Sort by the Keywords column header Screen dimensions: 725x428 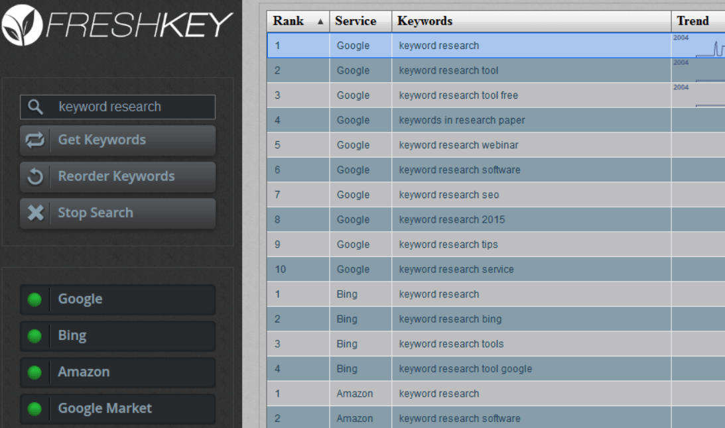(x=531, y=21)
